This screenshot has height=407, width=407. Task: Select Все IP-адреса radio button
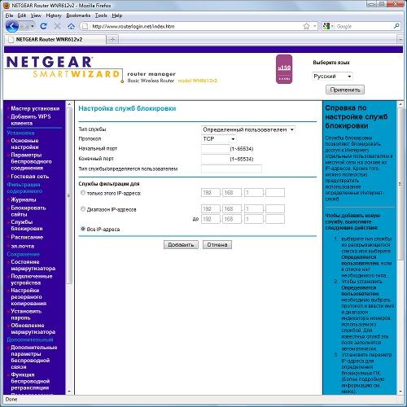pos(83,229)
